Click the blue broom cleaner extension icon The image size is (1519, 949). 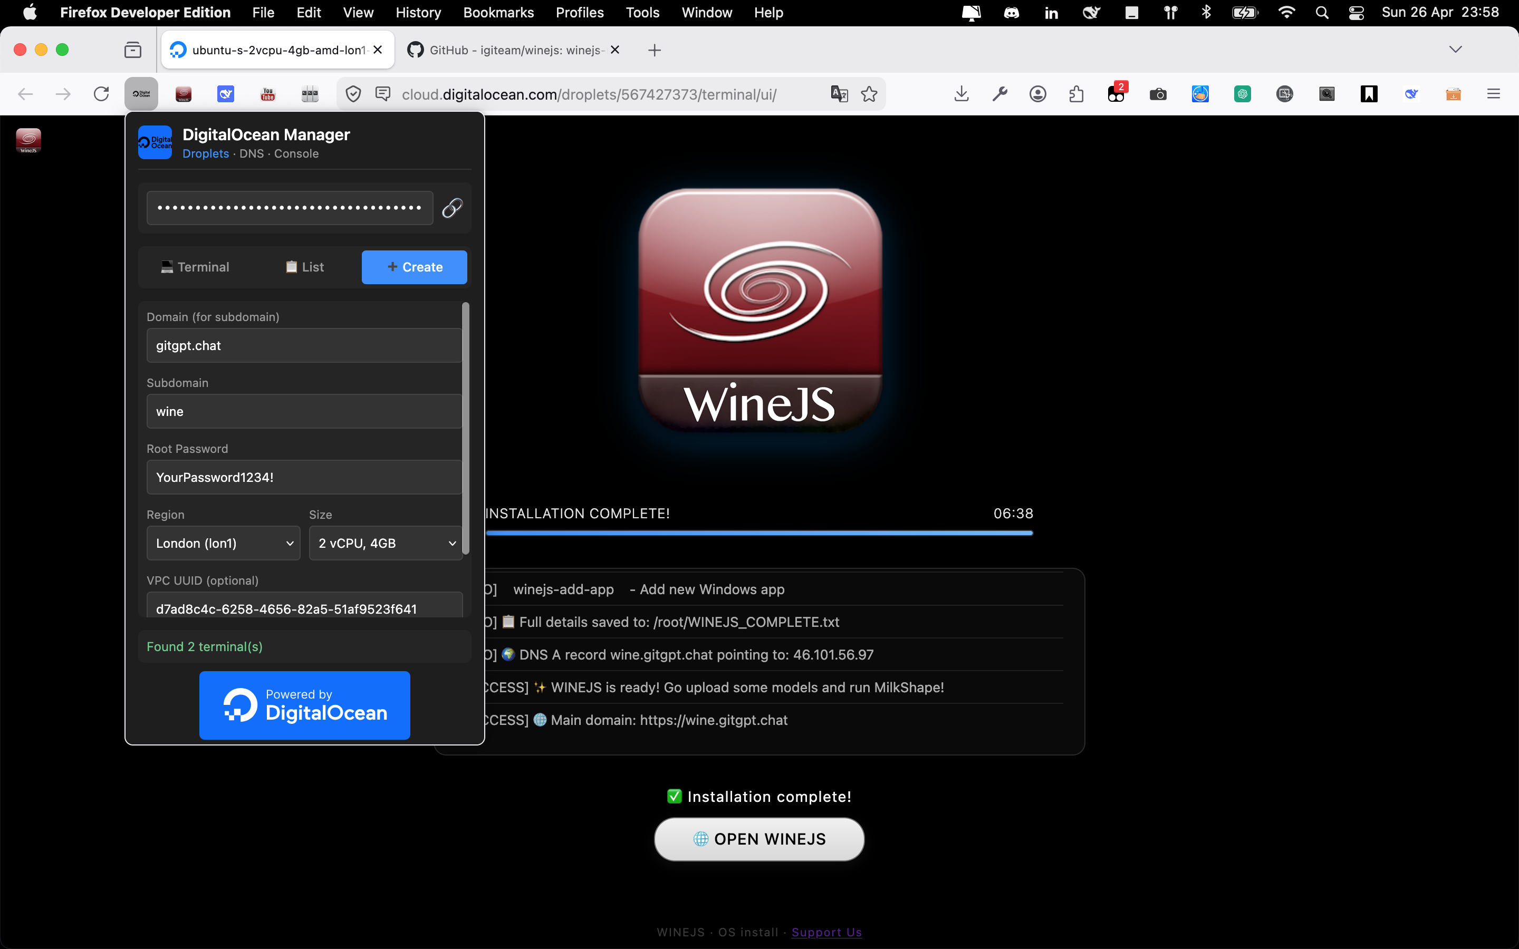1200,94
